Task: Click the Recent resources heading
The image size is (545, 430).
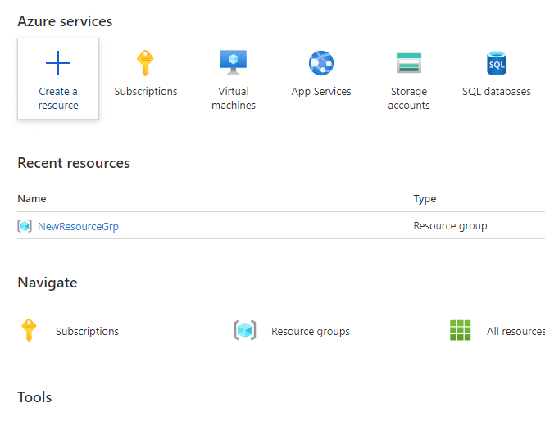Action: click(x=74, y=163)
